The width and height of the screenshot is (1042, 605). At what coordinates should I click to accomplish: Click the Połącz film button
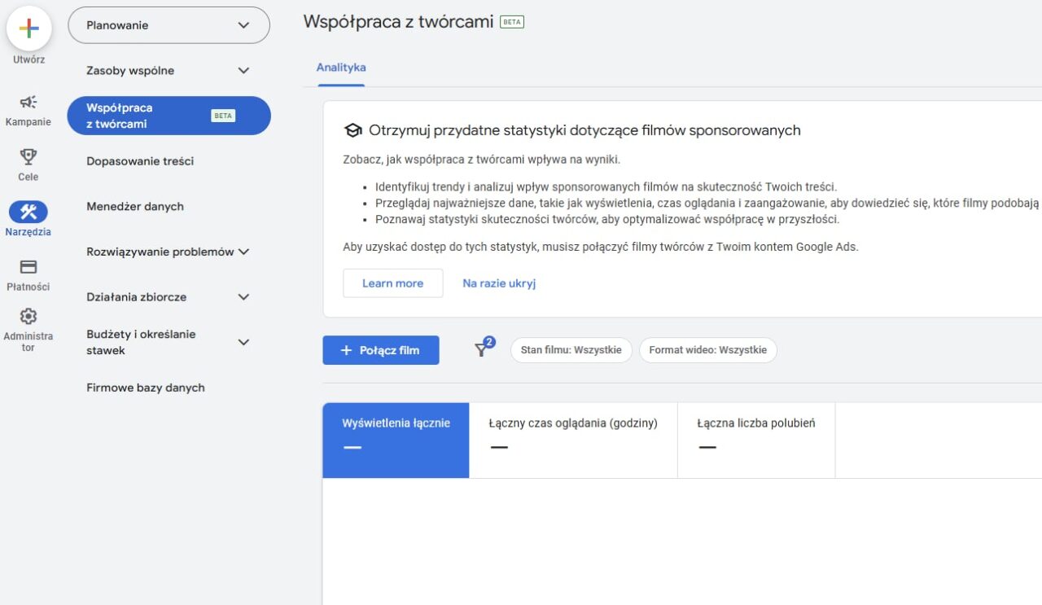click(380, 350)
